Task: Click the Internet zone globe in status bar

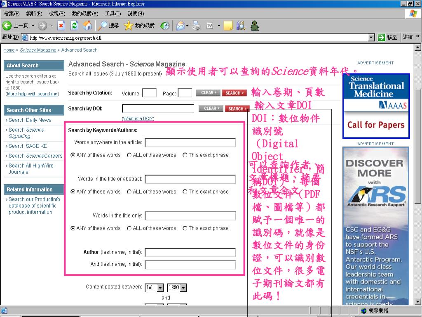Action: (x=364, y=310)
